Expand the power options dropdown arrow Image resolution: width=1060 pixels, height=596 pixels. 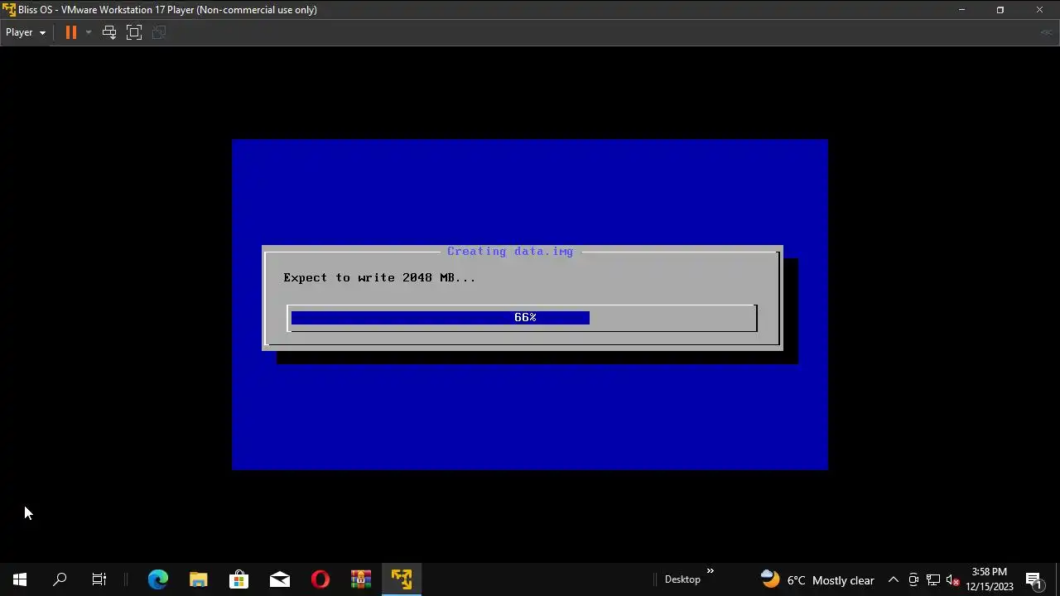point(89,32)
